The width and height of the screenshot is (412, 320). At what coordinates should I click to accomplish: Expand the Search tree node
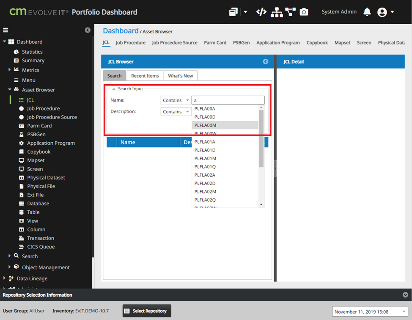[9, 256]
